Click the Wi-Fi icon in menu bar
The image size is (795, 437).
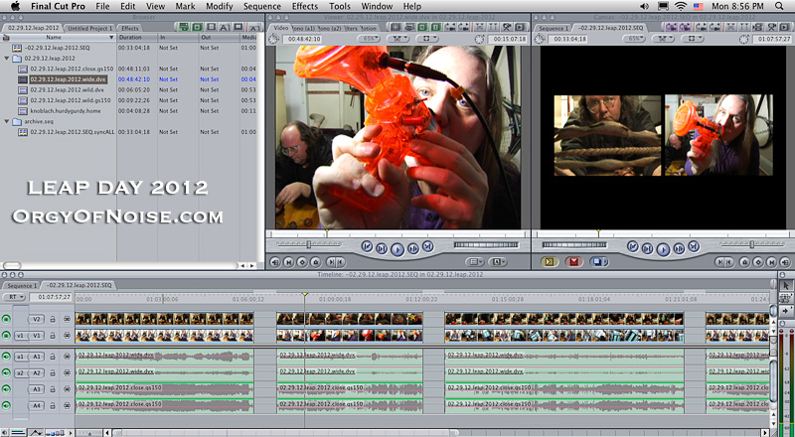click(679, 6)
